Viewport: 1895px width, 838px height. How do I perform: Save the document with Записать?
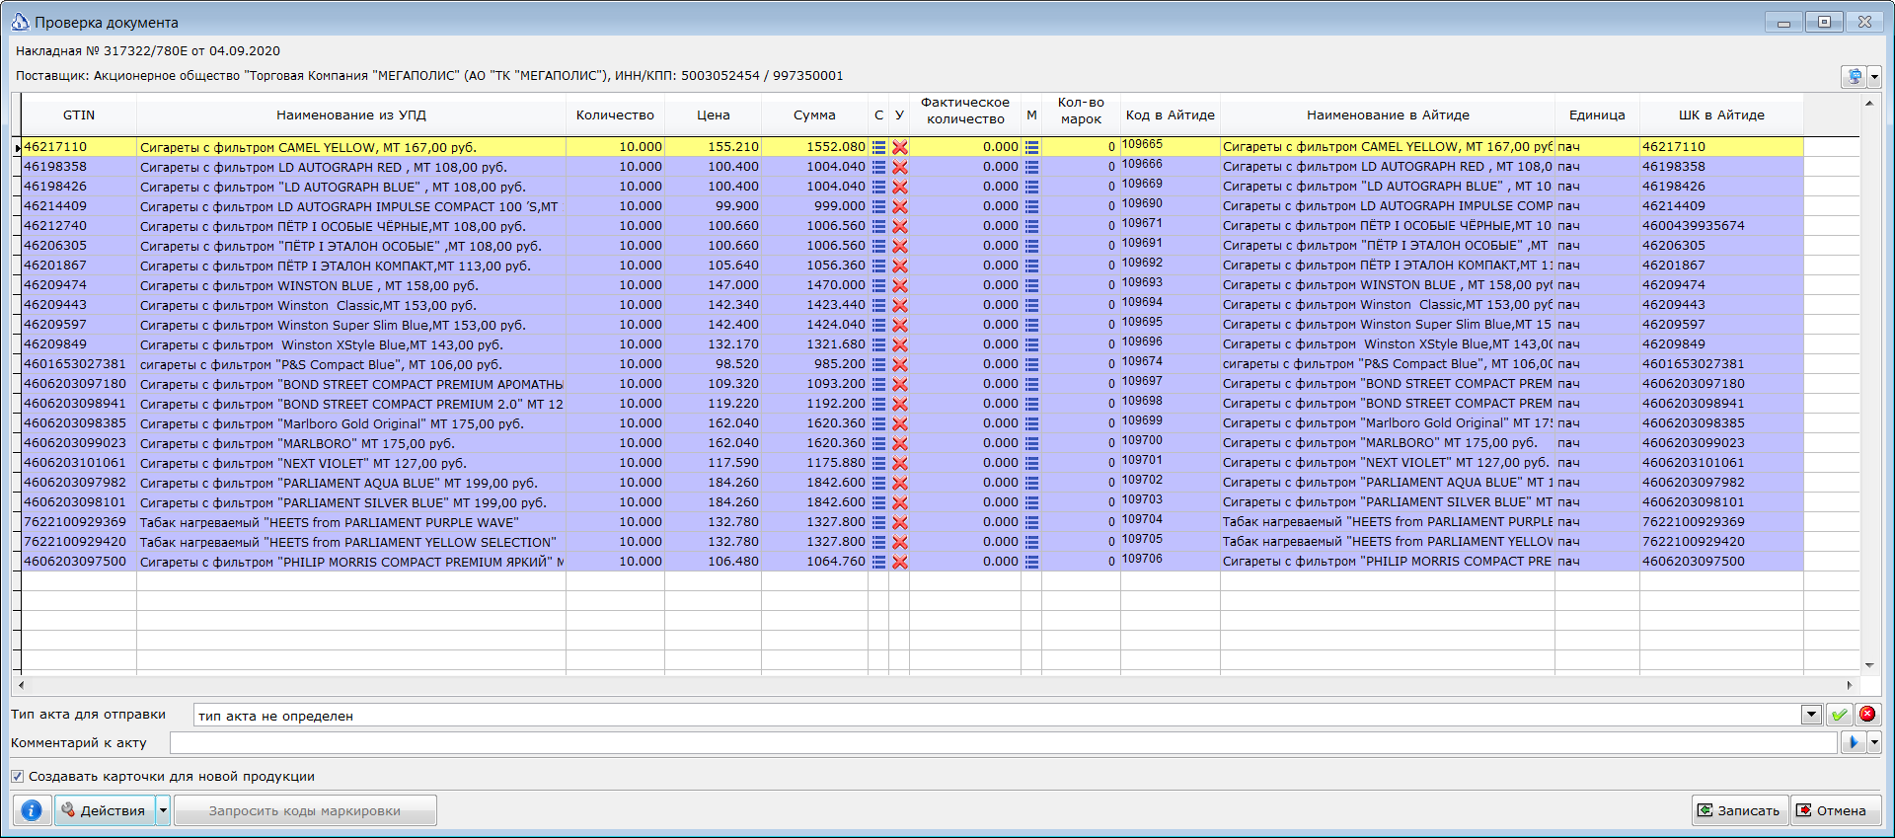pyautogui.click(x=1740, y=810)
